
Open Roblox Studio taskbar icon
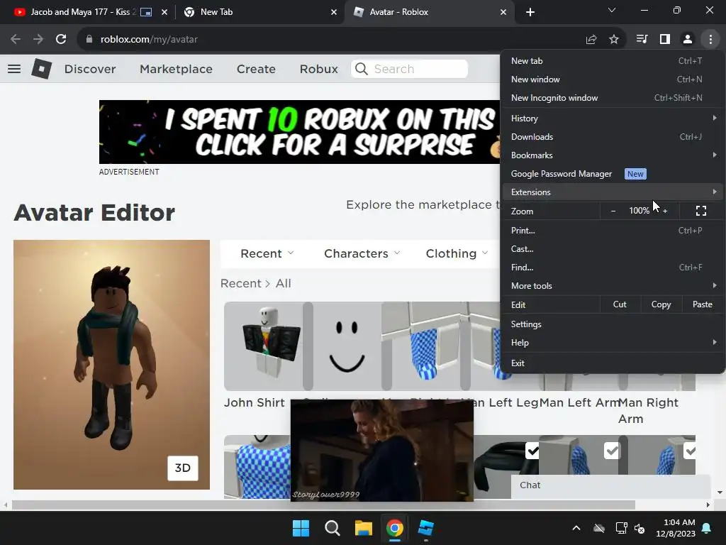click(426, 528)
